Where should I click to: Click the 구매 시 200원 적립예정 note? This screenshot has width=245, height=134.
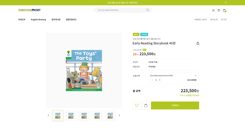click(189, 96)
